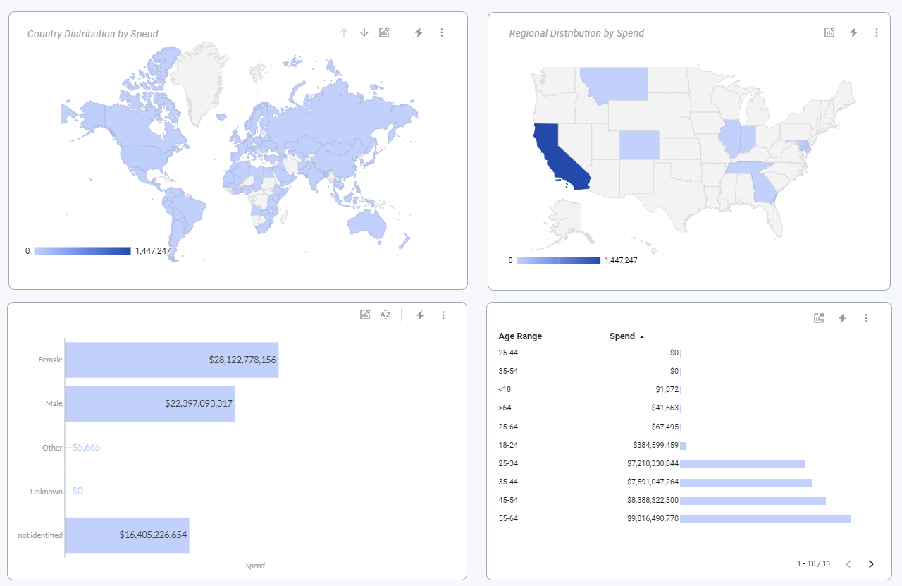Click the insights lightning icon on Regional Distribution
Viewport: 902px width, 586px height.
(x=853, y=32)
